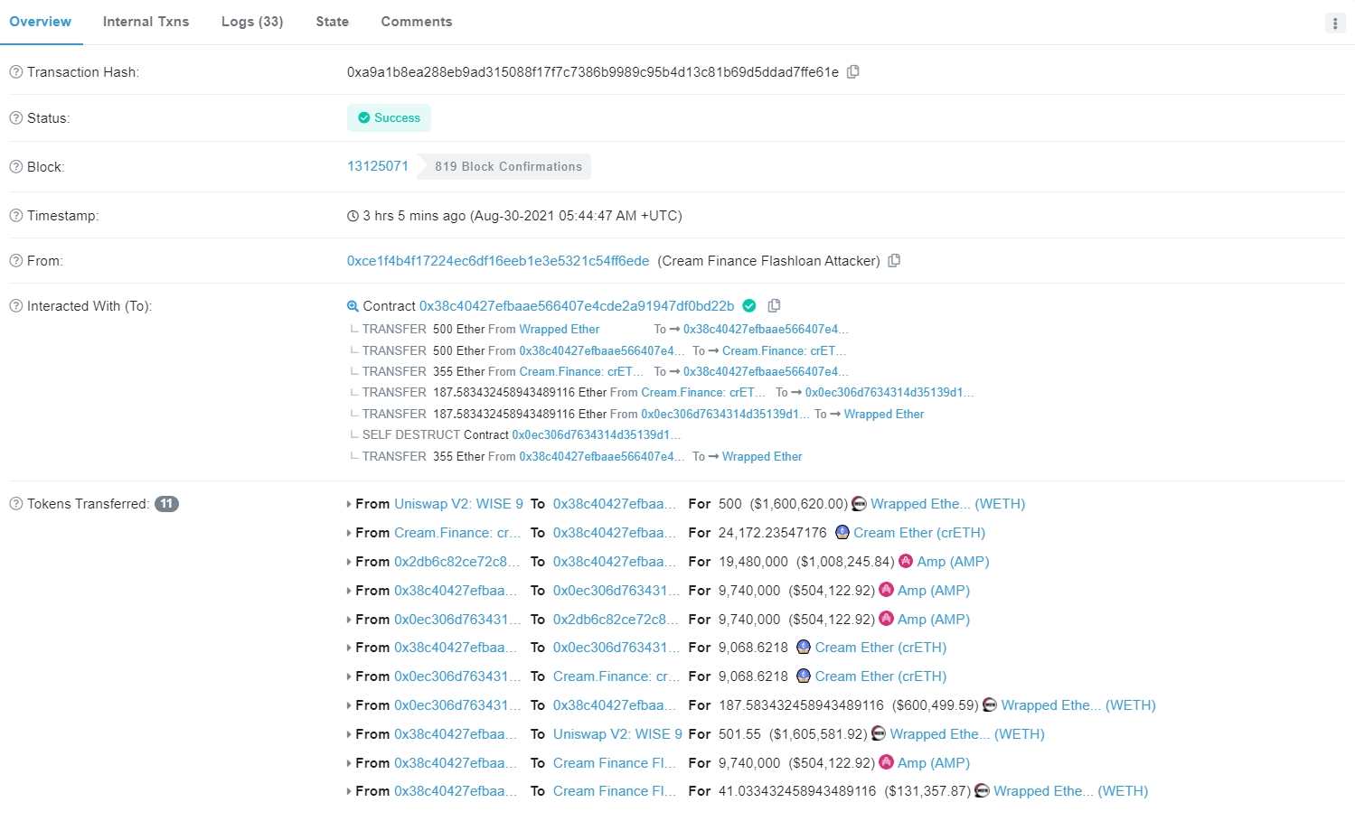Open block 13125071 link
Image resolution: width=1355 pixels, height=821 pixels.
tap(378, 166)
